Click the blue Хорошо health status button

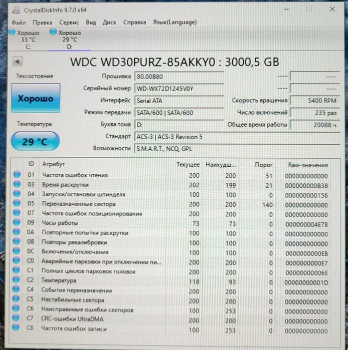click(x=36, y=98)
